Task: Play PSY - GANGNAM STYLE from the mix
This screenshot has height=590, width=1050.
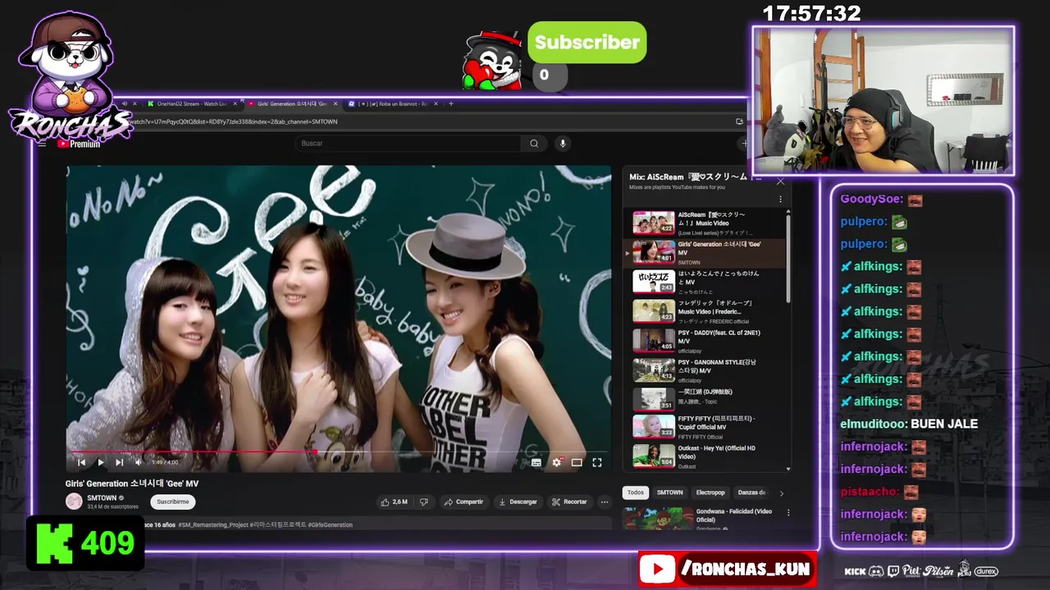Action: click(705, 370)
